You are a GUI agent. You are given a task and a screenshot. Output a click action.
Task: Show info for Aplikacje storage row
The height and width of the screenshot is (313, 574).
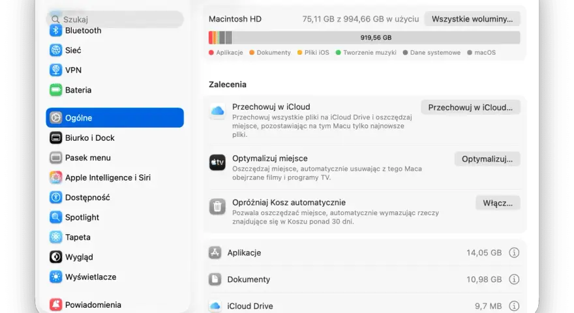[x=514, y=252]
